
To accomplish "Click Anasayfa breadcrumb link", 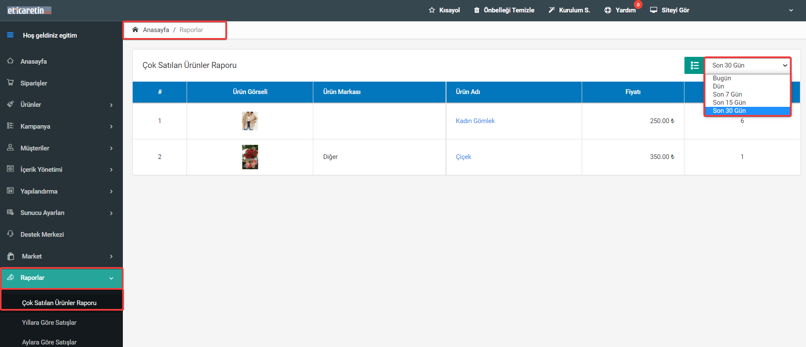I will (156, 29).
